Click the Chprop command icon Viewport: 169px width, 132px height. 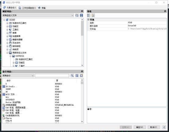tap(4, 118)
